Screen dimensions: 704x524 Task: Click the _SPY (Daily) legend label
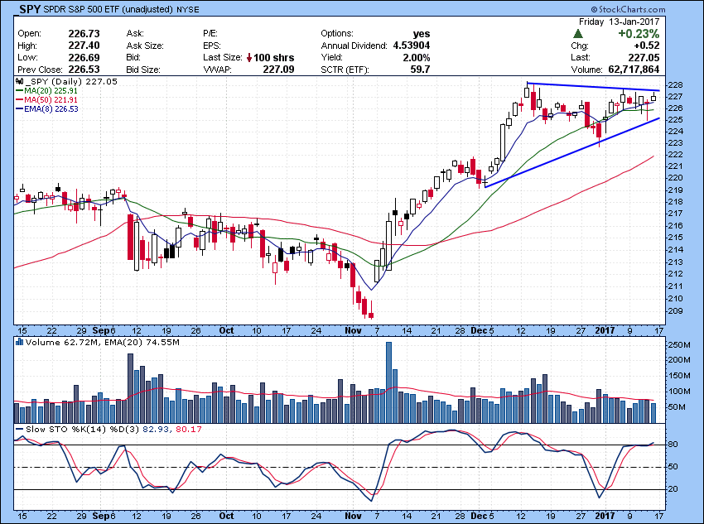(54, 82)
